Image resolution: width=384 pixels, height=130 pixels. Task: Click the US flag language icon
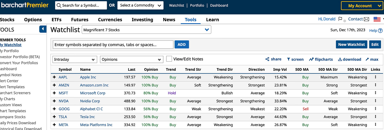(x=377, y=19)
